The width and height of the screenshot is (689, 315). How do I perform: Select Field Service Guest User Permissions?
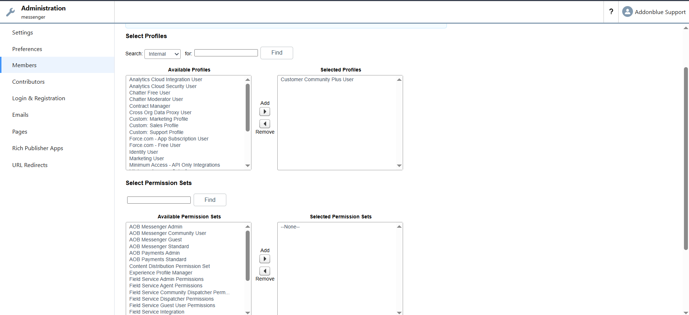click(x=172, y=305)
